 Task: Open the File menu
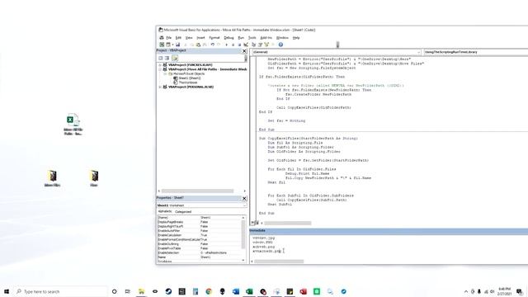[x=168, y=38]
